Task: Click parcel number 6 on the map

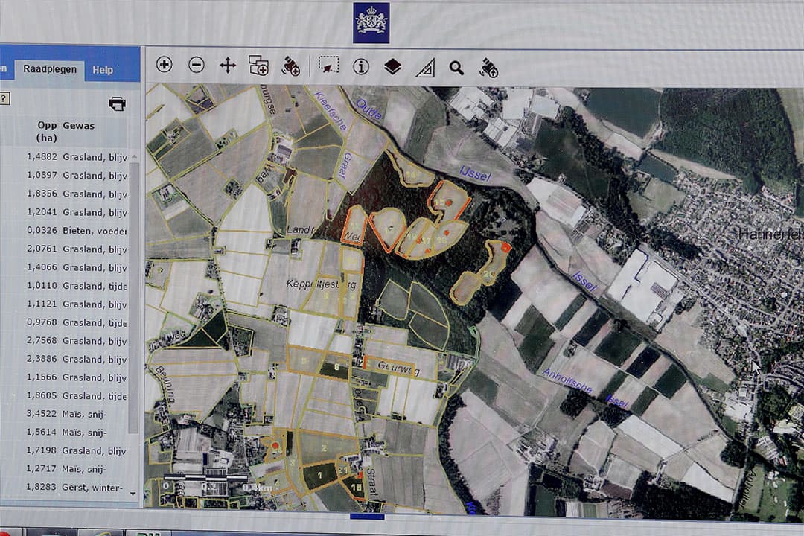Action: coord(336,367)
